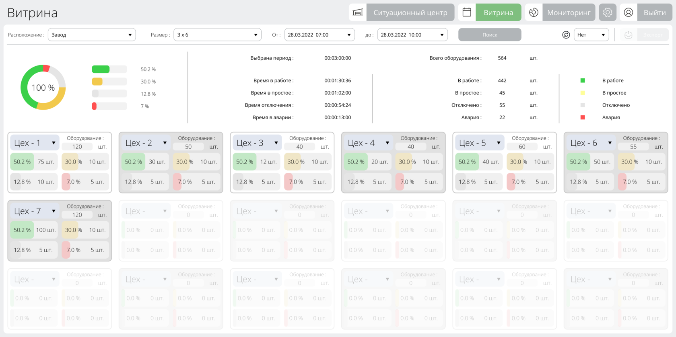Image resolution: width=676 pixels, height=337 pixels.
Task: Click the Цех - 5 equipment count 60
Action: (x=522, y=147)
